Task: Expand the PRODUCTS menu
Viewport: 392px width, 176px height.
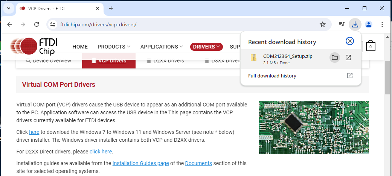Action: point(114,47)
